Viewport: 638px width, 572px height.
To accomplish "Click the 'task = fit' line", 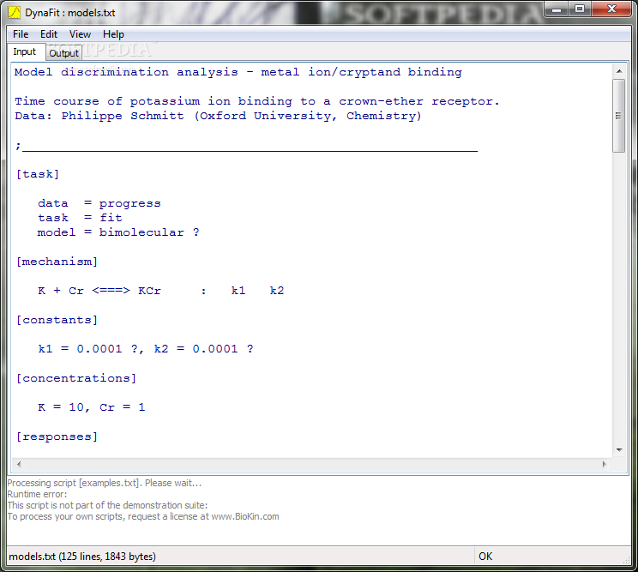I will (80, 218).
